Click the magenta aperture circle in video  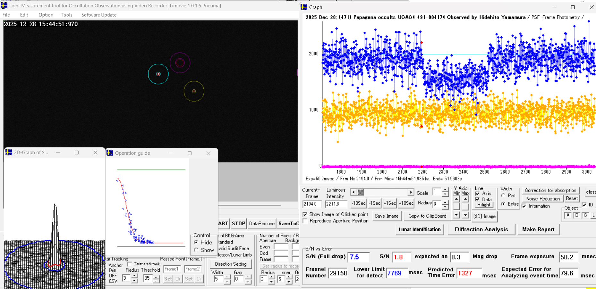180,63
